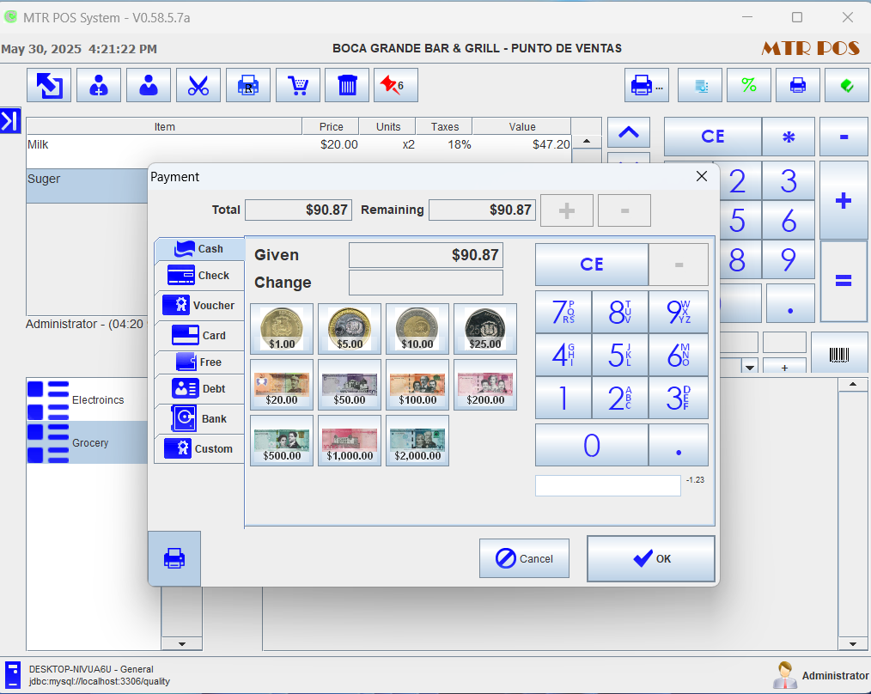The width and height of the screenshot is (871, 694).
Task: Select the Electroincs category
Action: coord(88,399)
